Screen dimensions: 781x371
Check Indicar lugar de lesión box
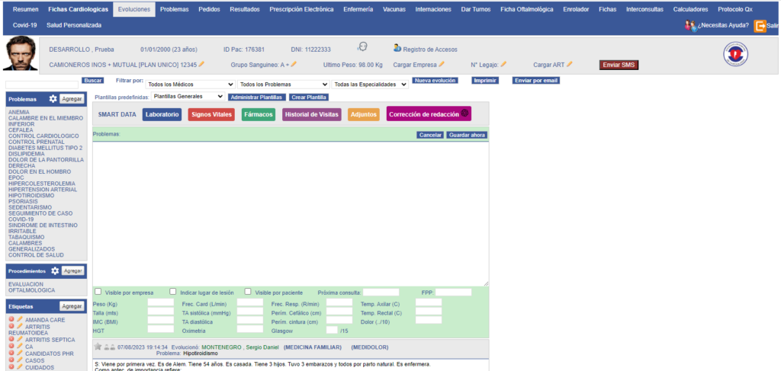174,292
